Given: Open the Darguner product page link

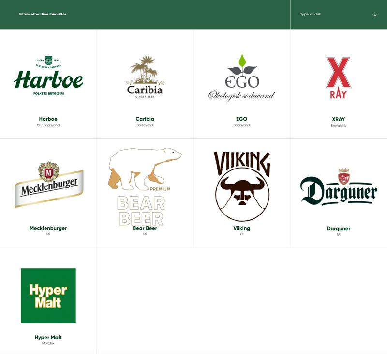Looking at the screenshot, I should 339,228.
